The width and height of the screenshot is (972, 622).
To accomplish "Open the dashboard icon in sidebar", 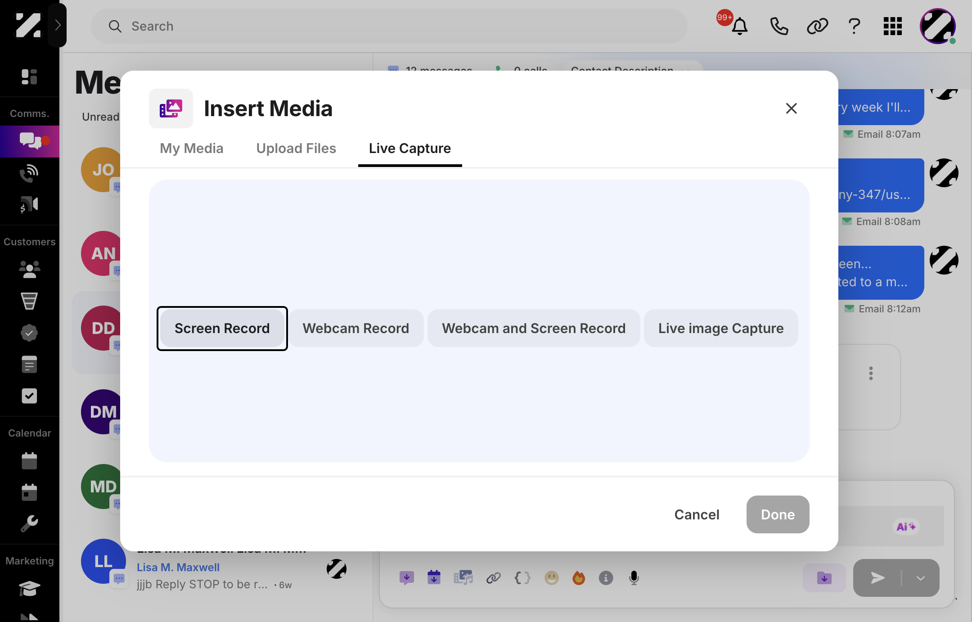I will 29,77.
